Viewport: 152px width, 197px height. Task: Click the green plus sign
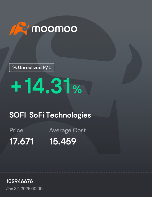coord(16,87)
